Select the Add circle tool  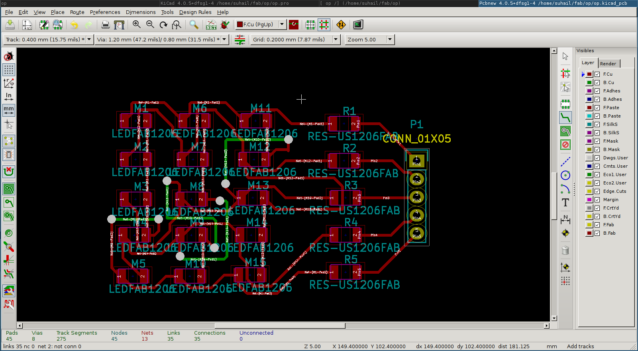click(x=565, y=175)
